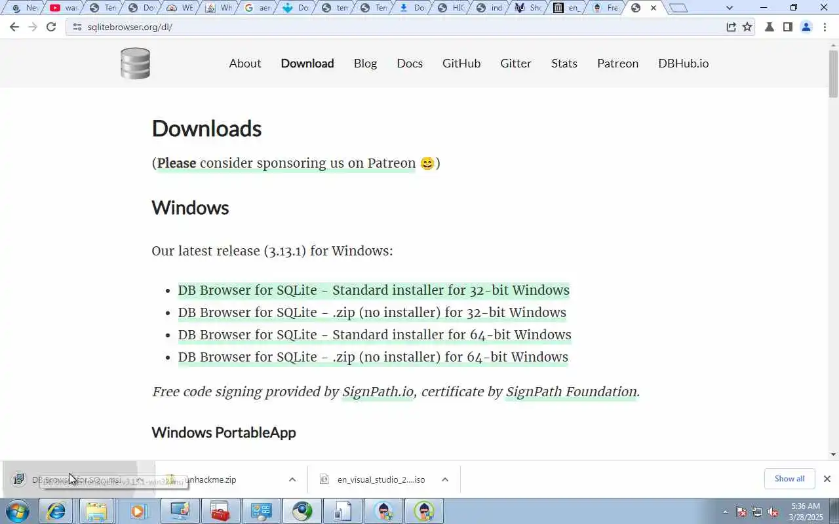This screenshot has width=839, height=524.
Task: Open the SignPath Foundation link
Action: click(x=572, y=392)
